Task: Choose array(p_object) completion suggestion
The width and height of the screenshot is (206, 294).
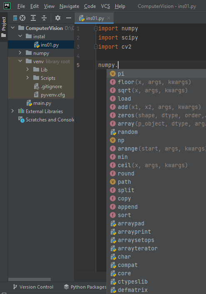Action: click(156, 124)
